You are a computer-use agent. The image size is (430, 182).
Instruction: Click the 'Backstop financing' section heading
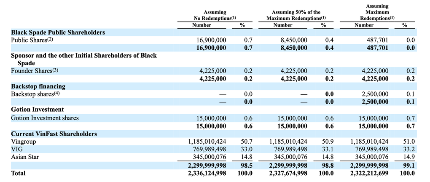pyautogui.click(x=38, y=86)
